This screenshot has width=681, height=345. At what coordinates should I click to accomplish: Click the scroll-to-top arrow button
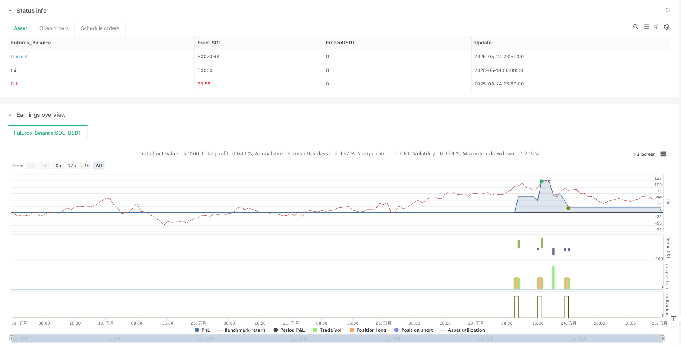coord(673,319)
